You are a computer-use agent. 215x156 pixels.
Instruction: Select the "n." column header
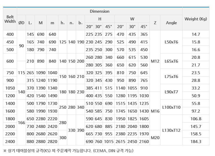pyautogui.click(x=71, y=23)
